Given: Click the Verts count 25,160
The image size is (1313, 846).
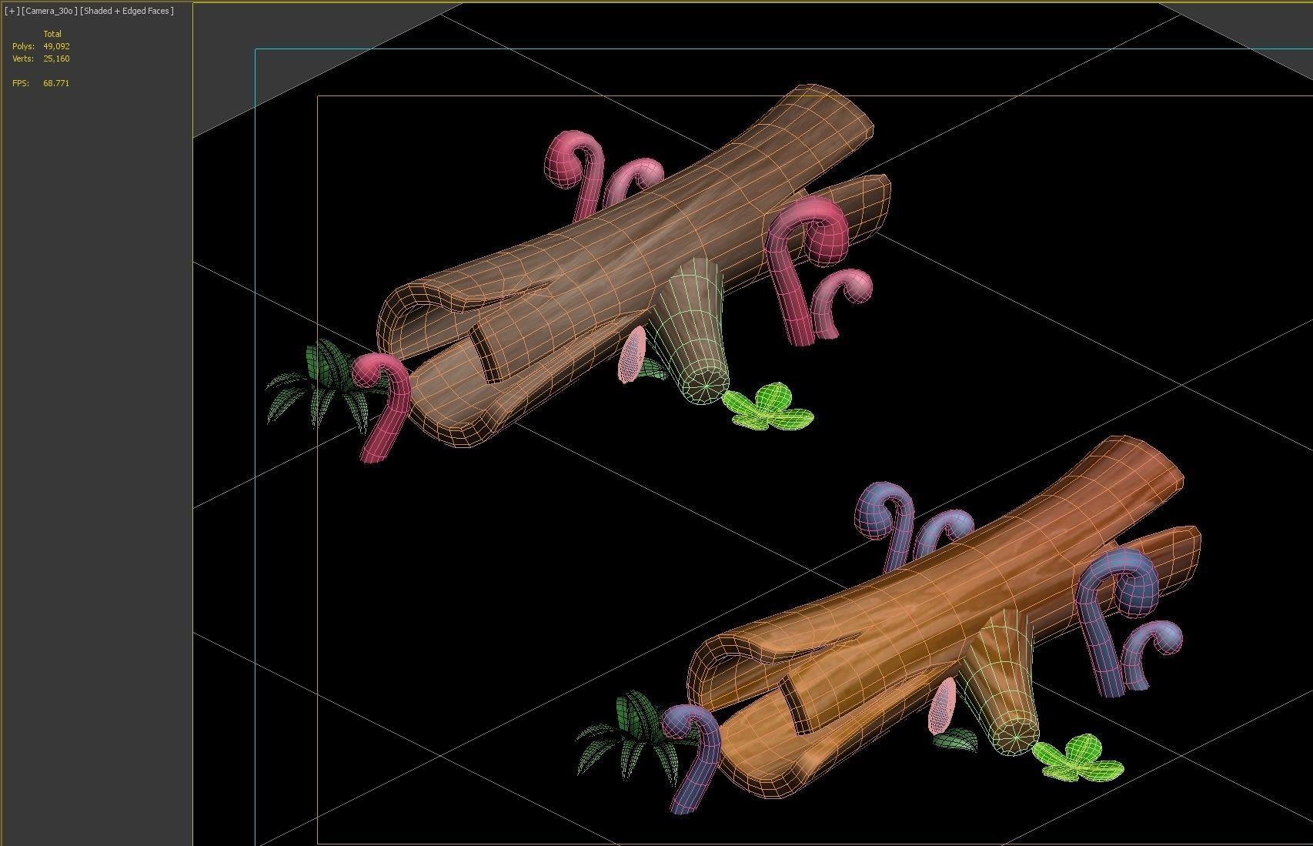Looking at the screenshot, I should tap(56, 59).
